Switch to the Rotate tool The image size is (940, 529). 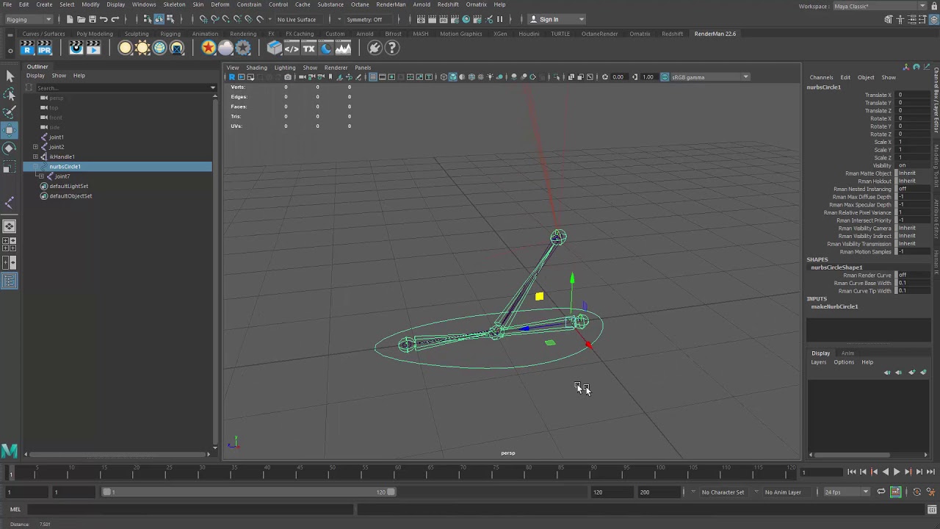10,148
